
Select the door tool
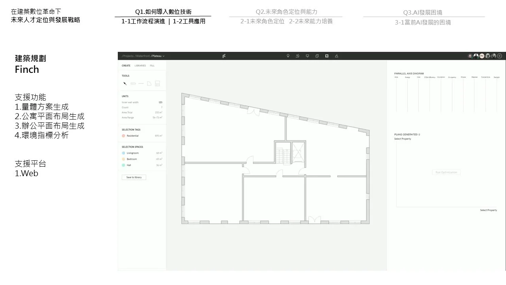(x=149, y=84)
